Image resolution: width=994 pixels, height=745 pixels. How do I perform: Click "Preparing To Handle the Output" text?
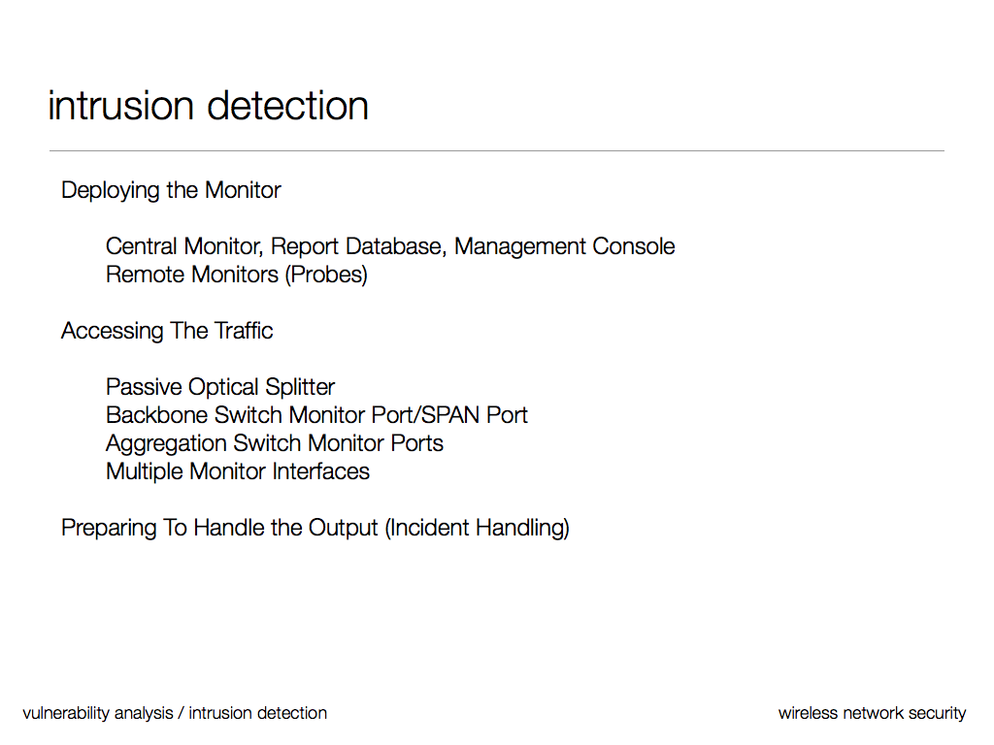point(219,528)
